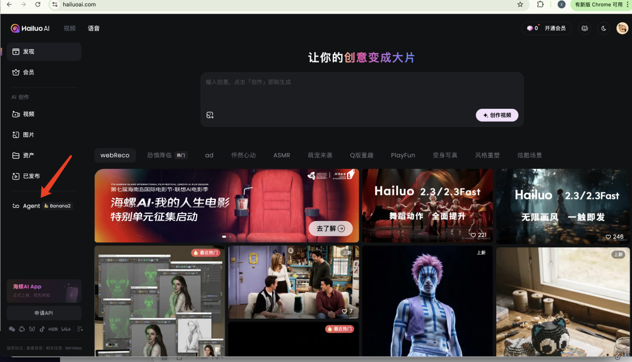Select the first banner carousel dot
632x362 pixels.
[x=224, y=237]
